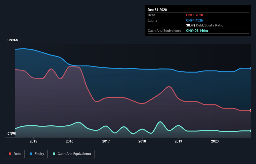Toggle Cash And Equivalents legend button
Image resolution: width=256 pixels, height=164 pixels.
[72, 154]
